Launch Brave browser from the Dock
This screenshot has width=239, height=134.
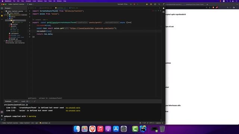[92, 129]
